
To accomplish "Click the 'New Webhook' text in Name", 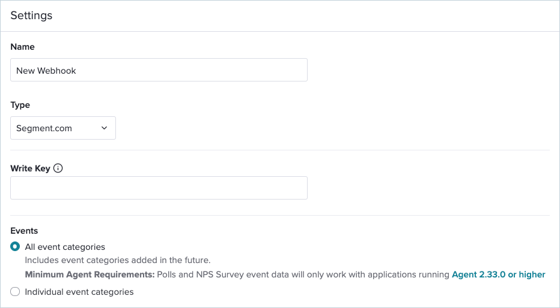I will [x=46, y=71].
